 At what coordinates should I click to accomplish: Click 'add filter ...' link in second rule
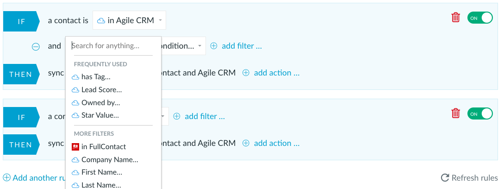point(205,116)
